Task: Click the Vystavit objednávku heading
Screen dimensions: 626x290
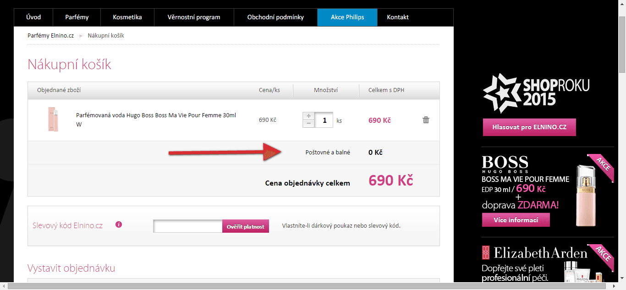Action: 71,268
